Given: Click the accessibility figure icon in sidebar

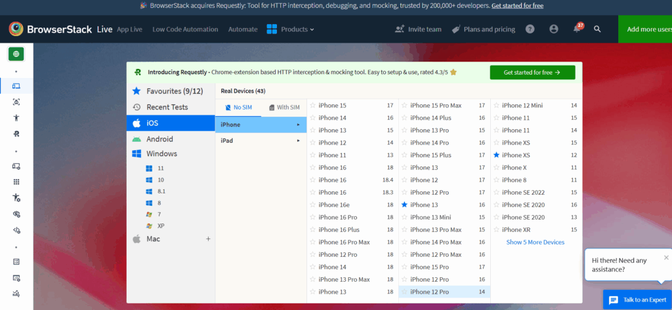Looking at the screenshot, I should (x=16, y=118).
